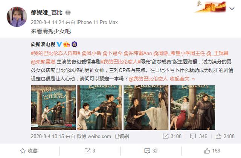This screenshot has height=158, width=241.
Task: Open user avatar of 都妮娅_芭比
Action: click(x=17, y=17)
